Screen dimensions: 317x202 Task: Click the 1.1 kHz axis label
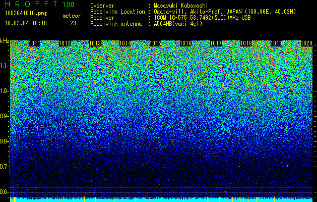[4, 66]
